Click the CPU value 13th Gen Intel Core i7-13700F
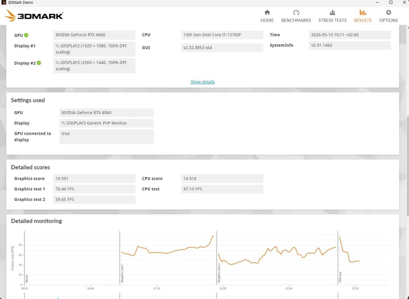Image resolution: width=409 pixels, height=299 pixels. pyautogui.click(x=222, y=35)
